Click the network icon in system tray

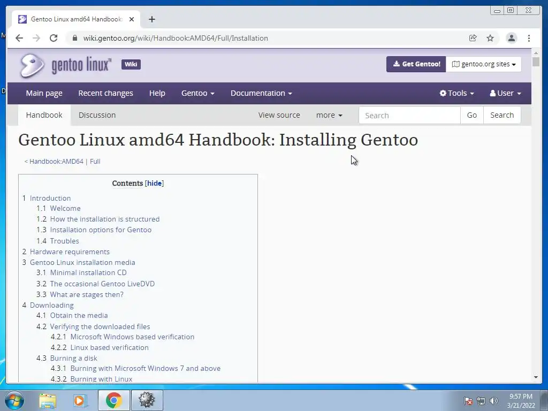pyautogui.click(x=481, y=401)
